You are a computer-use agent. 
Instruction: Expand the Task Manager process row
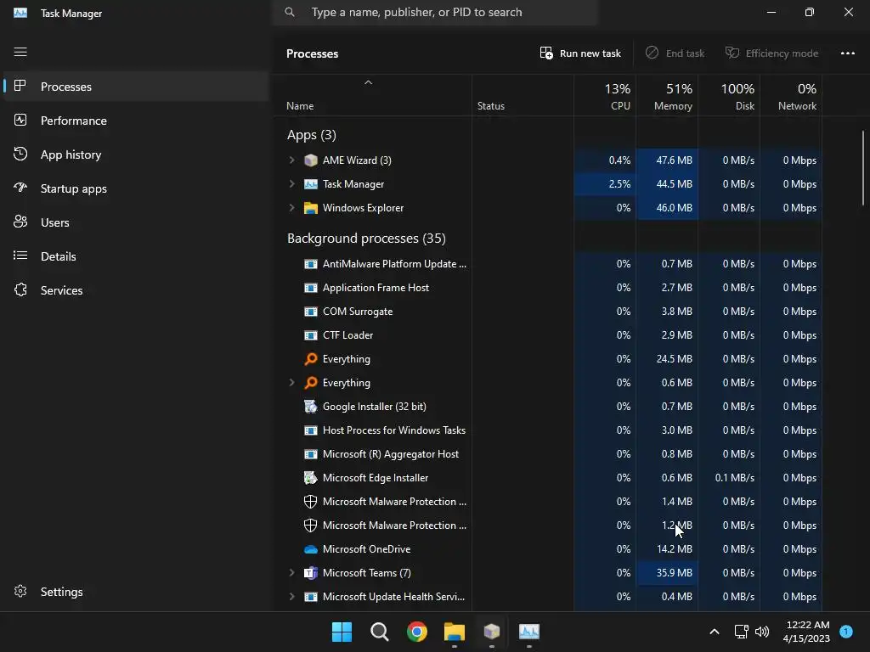[x=292, y=184]
